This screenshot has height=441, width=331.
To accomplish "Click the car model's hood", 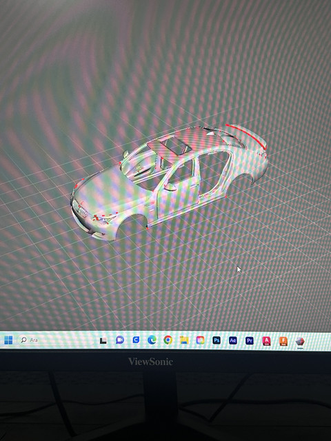I will coord(110,193).
